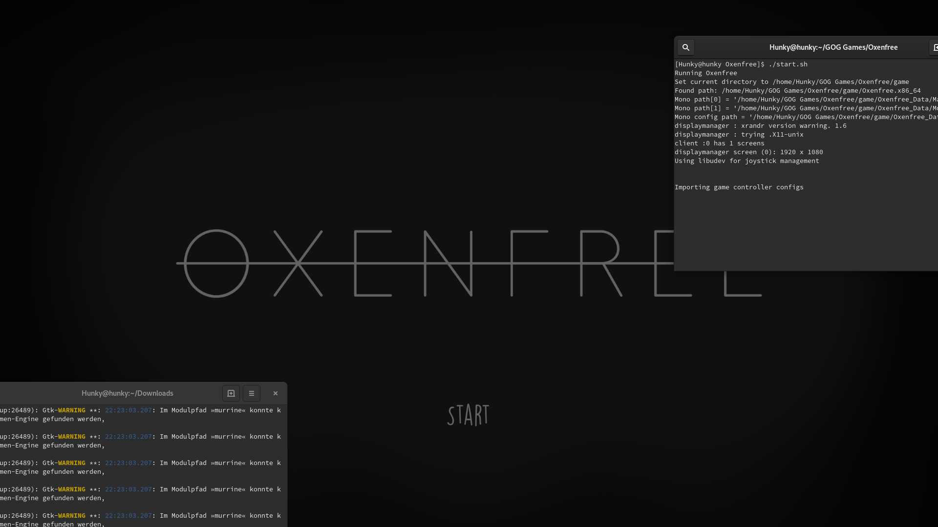The width and height of the screenshot is (938, 527).
Task: Click the empty area inside the Oxenfree terminal
Action: click(x=806, y=229)
